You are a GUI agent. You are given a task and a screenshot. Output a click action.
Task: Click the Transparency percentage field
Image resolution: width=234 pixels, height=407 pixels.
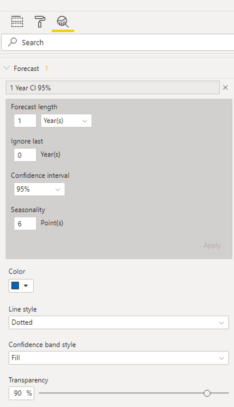tap(21, 393)
